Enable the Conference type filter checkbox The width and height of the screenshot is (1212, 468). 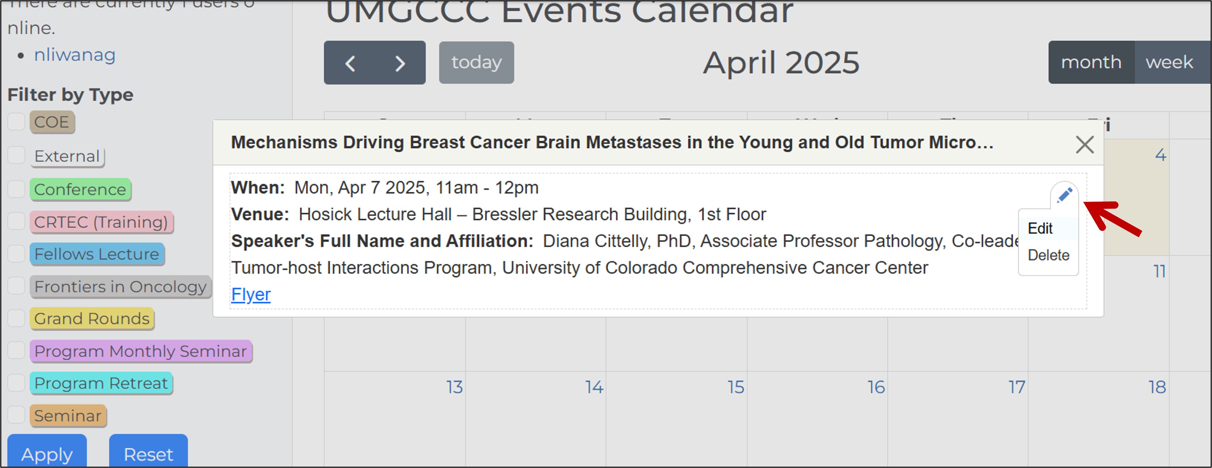[x=16, y=189]
